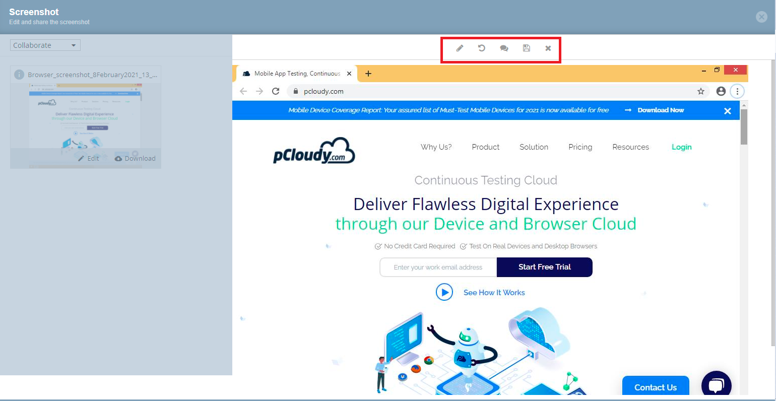Open a new browser tab
The width and height of the screenshot is (776, 401).
(x=368, y=74)
